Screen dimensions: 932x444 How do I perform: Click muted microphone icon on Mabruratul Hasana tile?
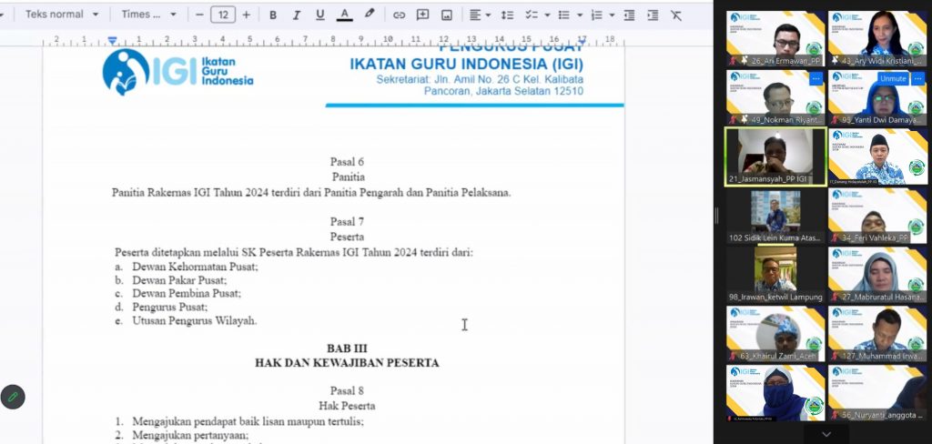click(x=836, y=298)
